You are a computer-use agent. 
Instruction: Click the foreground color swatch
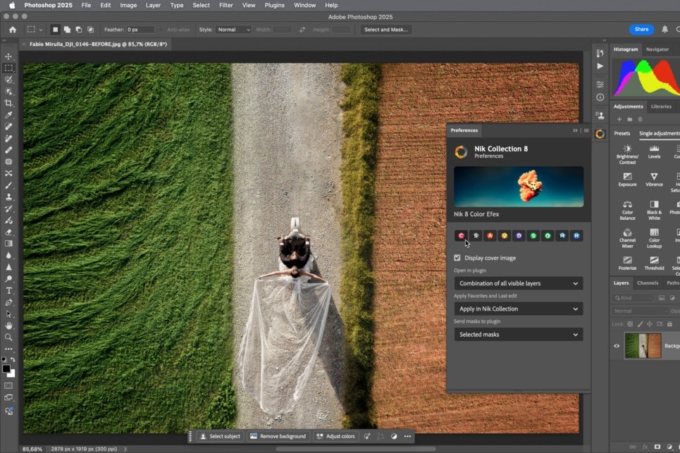(x=6, y=368)
